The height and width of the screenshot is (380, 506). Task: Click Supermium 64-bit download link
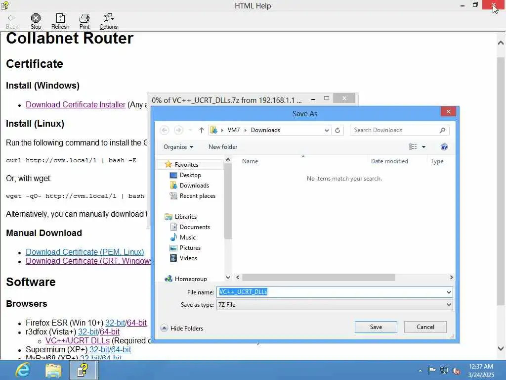pos(121,350)
